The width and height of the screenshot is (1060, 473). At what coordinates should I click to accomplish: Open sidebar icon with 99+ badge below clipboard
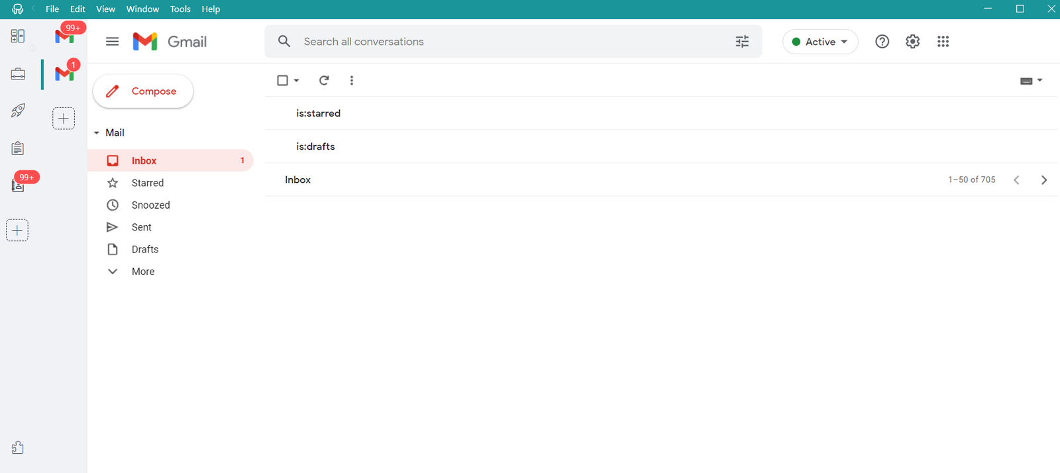tap(18, 185)
